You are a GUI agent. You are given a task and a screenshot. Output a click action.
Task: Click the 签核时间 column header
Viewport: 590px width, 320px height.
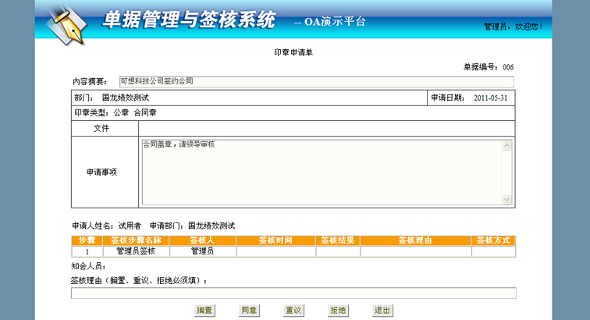tap(275, 240)
